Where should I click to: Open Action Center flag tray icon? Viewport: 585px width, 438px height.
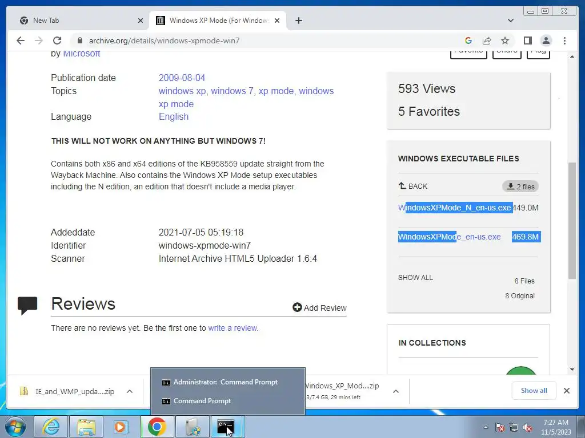pyautogui.click(x=499, y=427)
